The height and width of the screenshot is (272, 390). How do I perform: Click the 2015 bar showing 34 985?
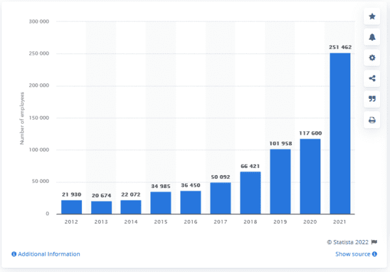coord(161,203)
